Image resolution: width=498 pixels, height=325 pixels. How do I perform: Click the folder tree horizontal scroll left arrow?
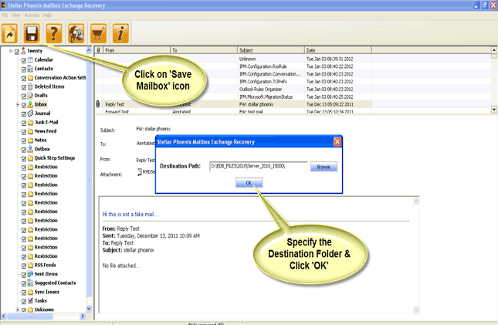click(x=4, y=316)
